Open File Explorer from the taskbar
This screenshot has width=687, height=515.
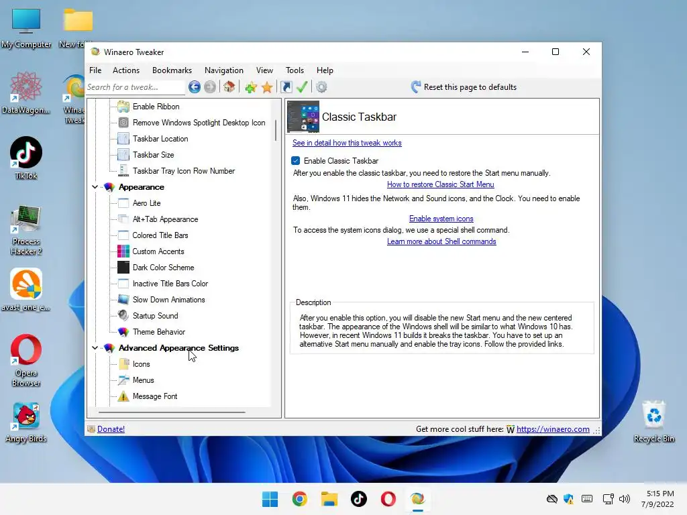click(x=329, y=499)
